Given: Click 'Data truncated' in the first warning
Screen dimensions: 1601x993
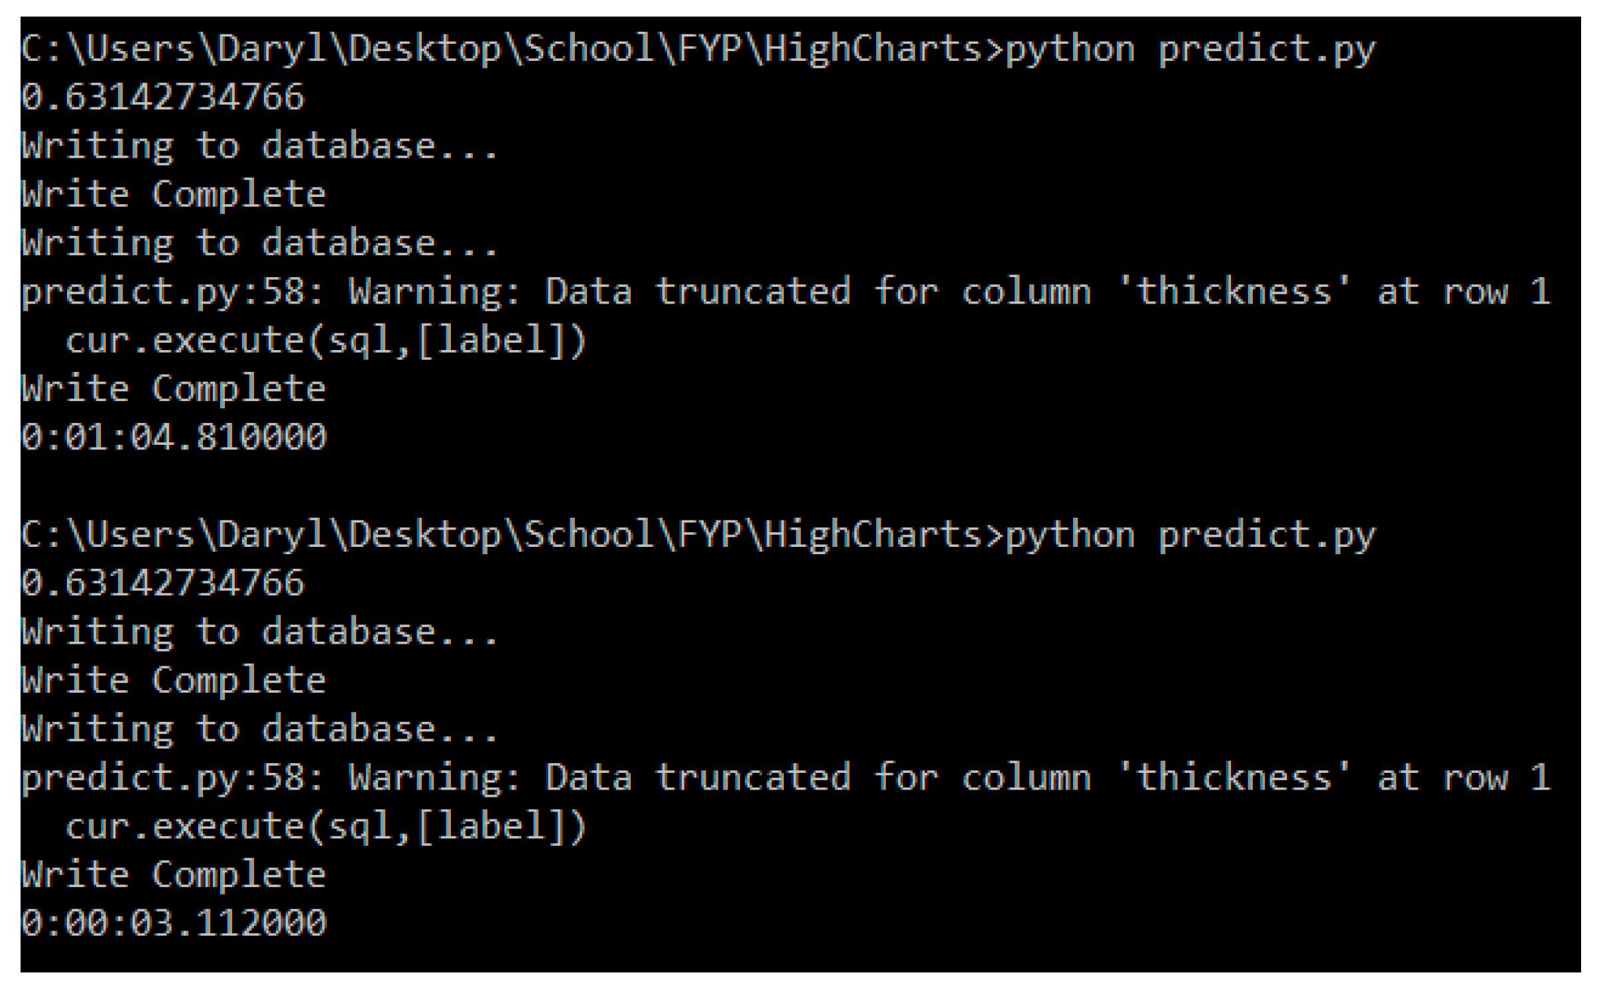Looking at the screenshot, I should click(696, 292).
